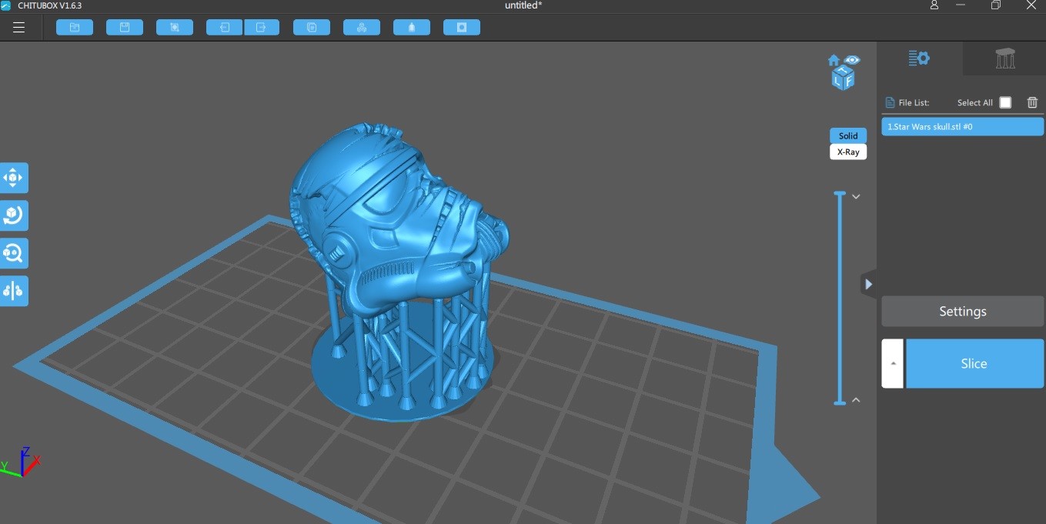Collapse the right side panel arrow
Image resolution: width=1046 pixels, height=524 pixels.
868,284
